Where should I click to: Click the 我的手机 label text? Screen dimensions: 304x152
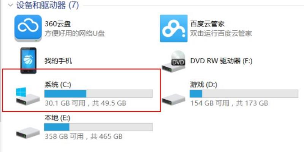(59, 61)
